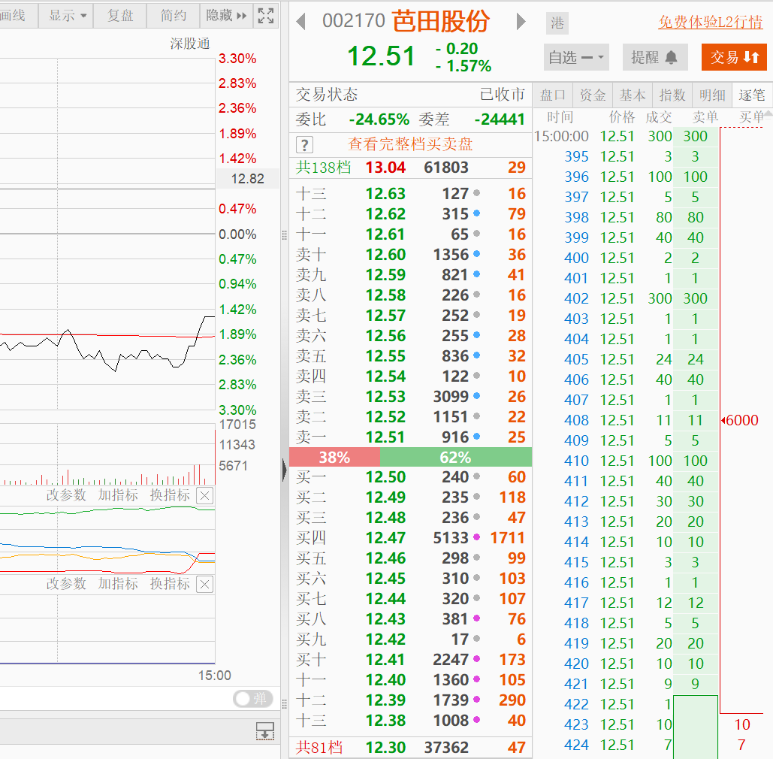Click first panel 加指标 option

(118, 495)
